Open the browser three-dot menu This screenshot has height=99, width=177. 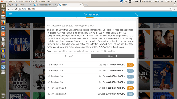click(x=175, y=9)
